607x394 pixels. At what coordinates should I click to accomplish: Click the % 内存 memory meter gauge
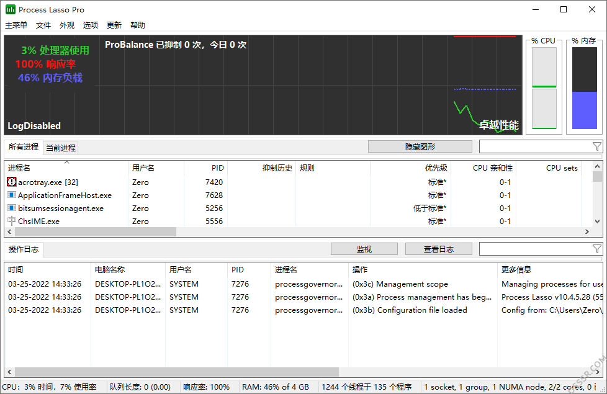coord(585,88)
